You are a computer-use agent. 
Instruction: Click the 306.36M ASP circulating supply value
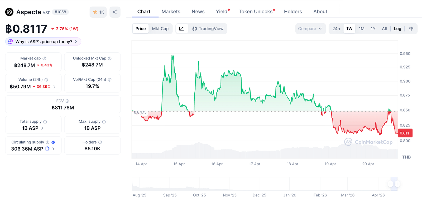(x=27, y=149)
